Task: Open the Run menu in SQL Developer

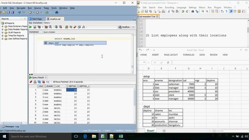Action: 30,8
